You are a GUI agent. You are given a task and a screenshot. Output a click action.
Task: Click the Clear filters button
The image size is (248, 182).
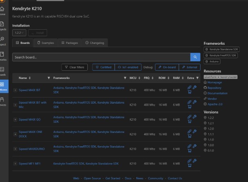point(75,67)
